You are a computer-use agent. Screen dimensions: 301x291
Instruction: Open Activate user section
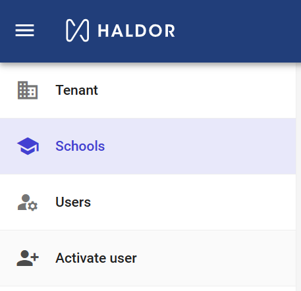coord(148,258)
